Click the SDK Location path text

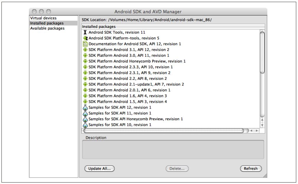click(160, 20)
